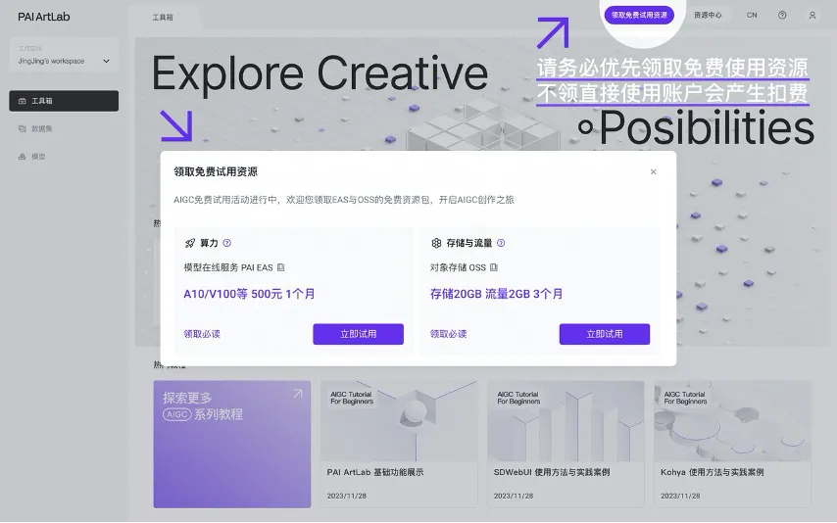Click the 数据集 sidebar icon

point(23,128)
